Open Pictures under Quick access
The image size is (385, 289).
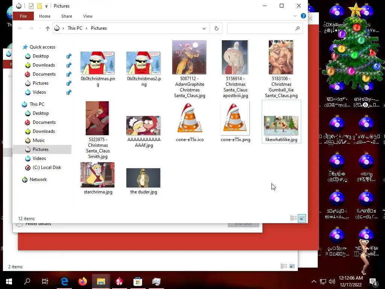pyautogui.click(x=41, y=83)
